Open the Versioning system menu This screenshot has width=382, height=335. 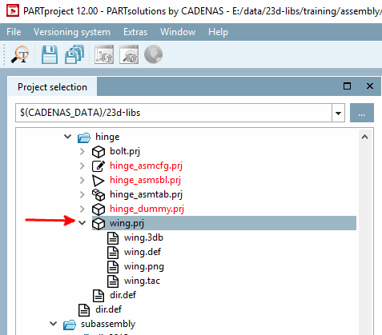pyautogui.click(x=72, y=32)
